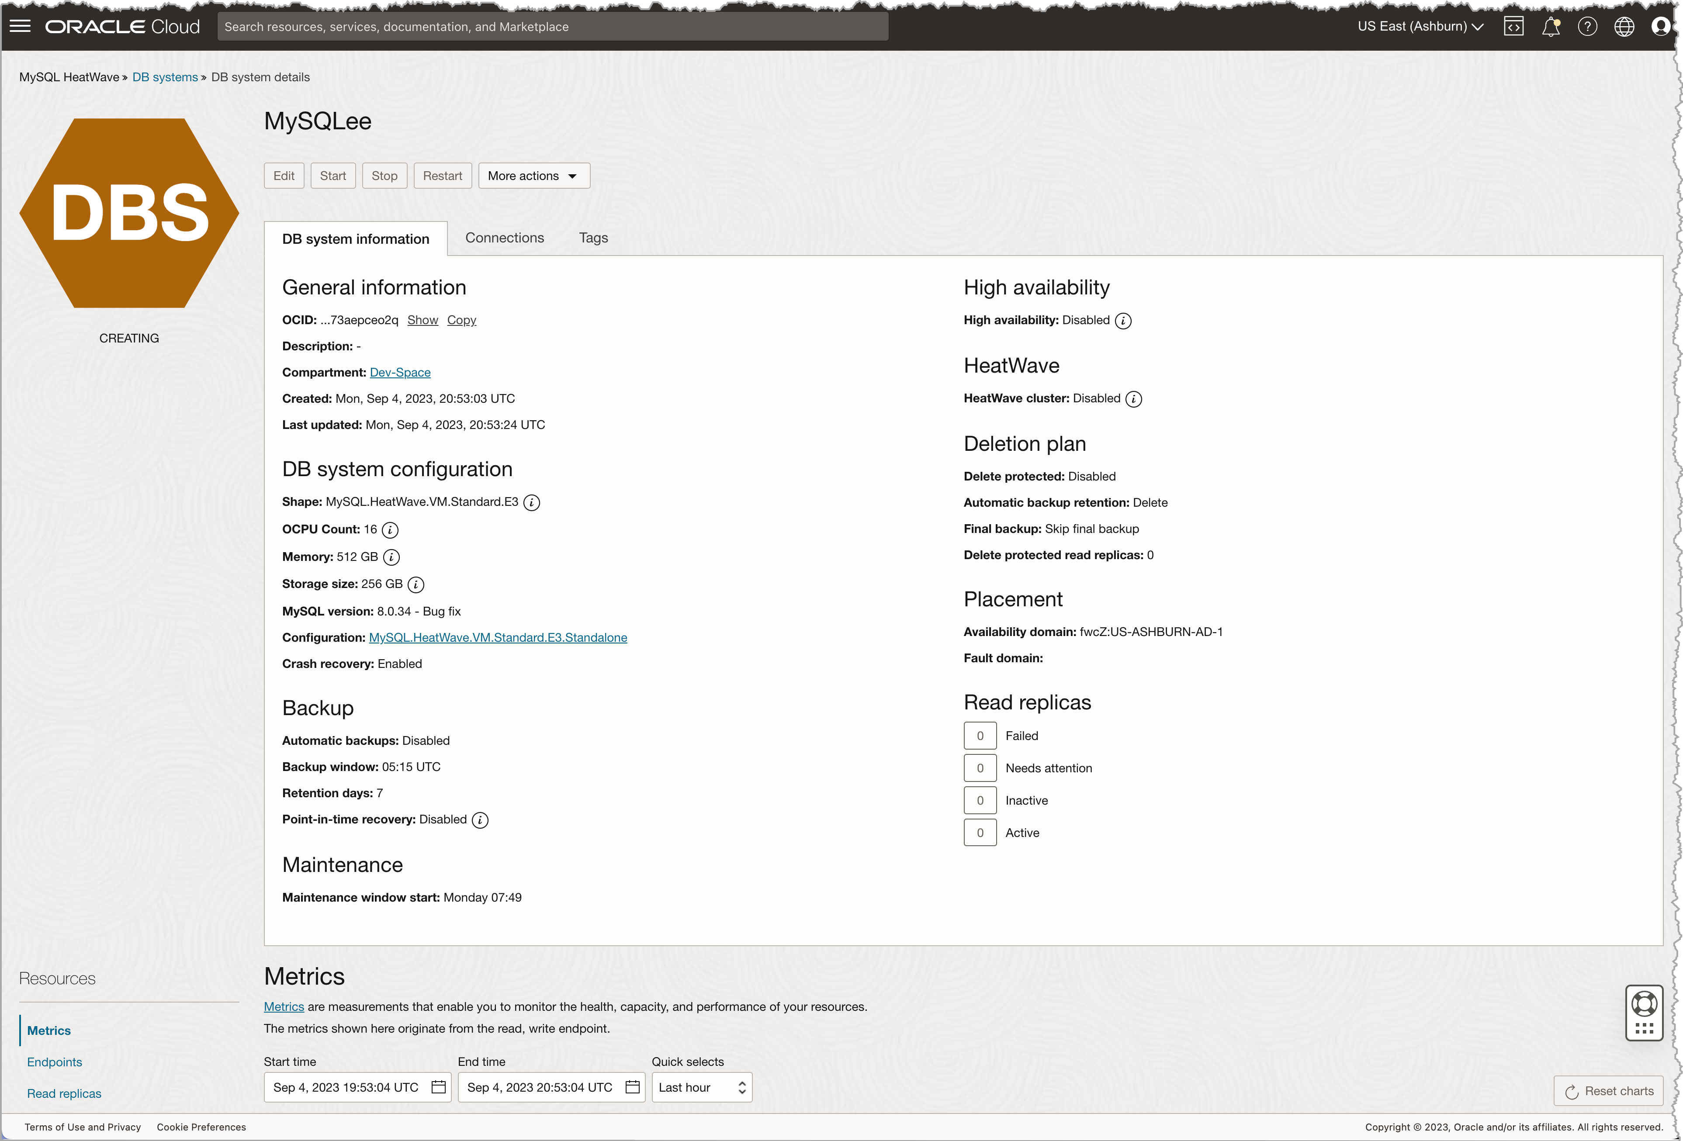Click the info icon next to Memory 512 GB
Viewport: 1683px width, 1141px height.
[x=391, y=557]
